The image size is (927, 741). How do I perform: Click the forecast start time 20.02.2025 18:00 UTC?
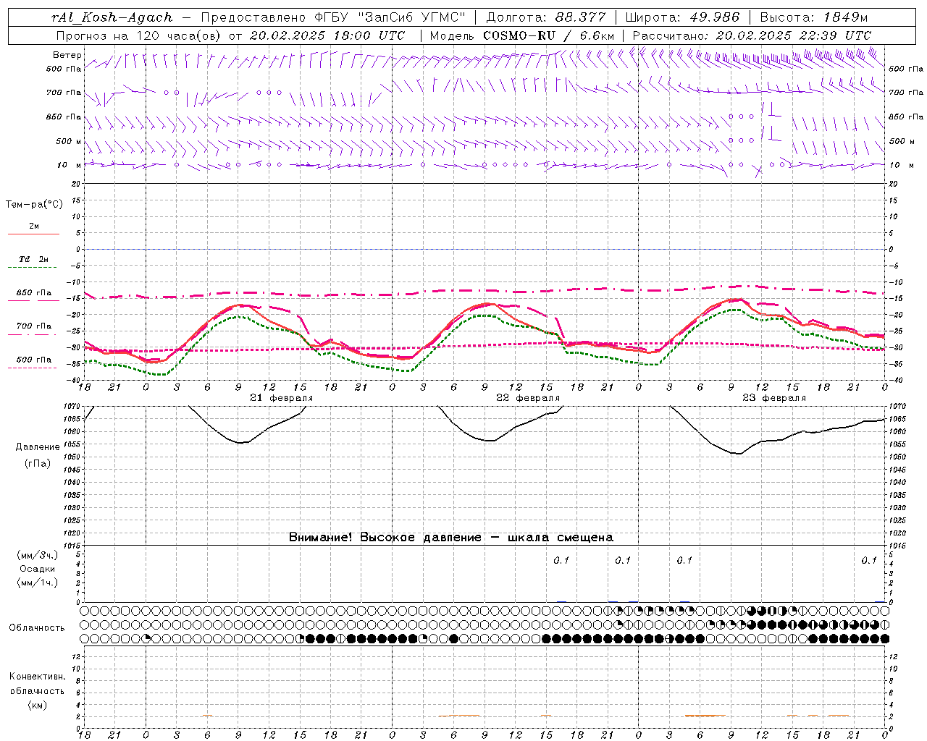327,35
